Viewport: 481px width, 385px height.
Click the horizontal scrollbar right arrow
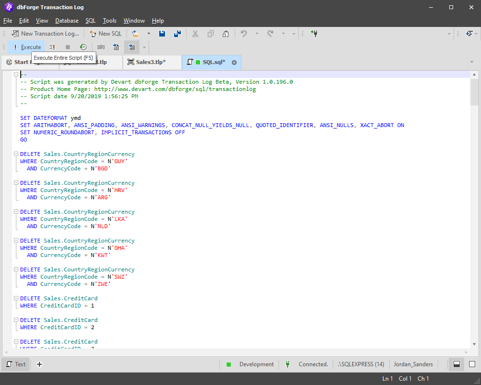click(x=466, y=352)
